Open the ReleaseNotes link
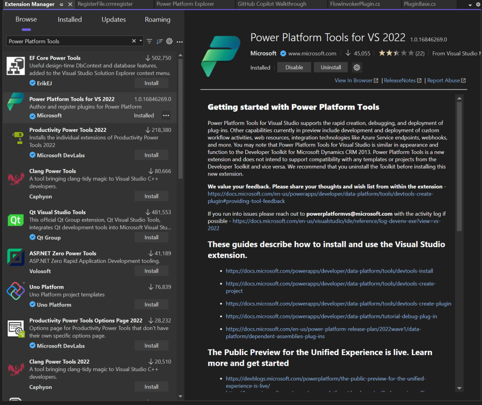This screenshot has width=482, height=405. click(400, 81)
